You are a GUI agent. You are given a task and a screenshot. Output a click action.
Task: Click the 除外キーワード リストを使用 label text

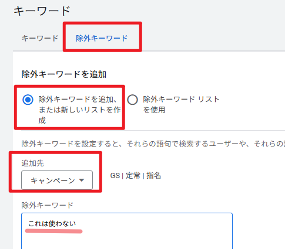181,104
